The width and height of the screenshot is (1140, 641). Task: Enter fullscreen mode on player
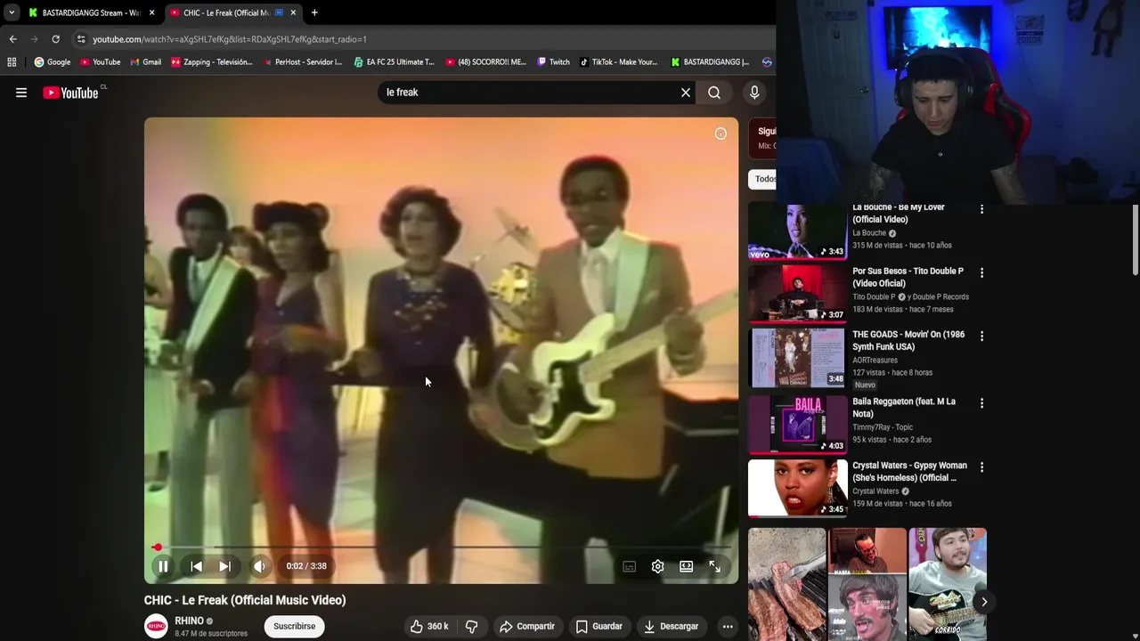714,566
